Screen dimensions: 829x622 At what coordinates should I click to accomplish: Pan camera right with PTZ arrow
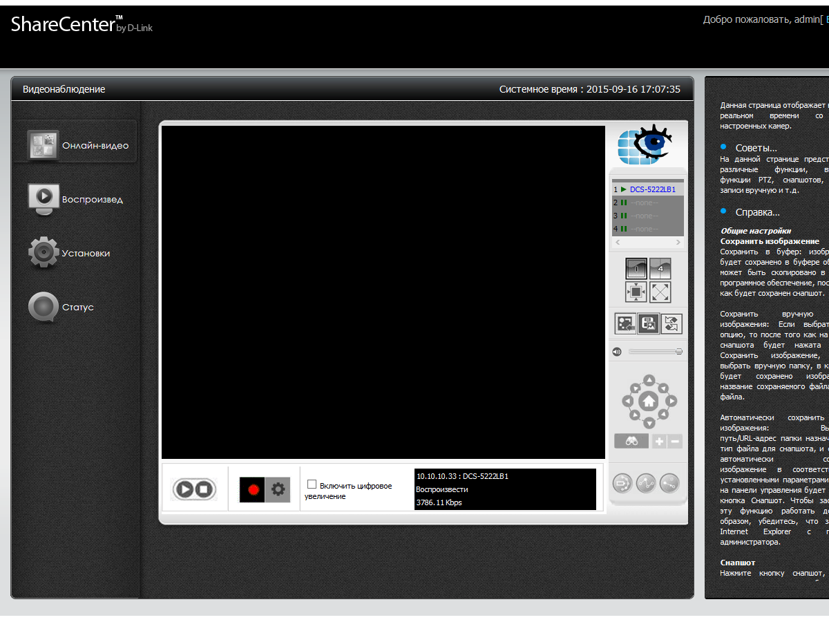[x=671, y=401]
